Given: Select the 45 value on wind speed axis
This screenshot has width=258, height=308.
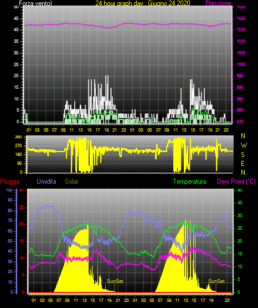Looking at the screenshot, I should coord(16,18).
